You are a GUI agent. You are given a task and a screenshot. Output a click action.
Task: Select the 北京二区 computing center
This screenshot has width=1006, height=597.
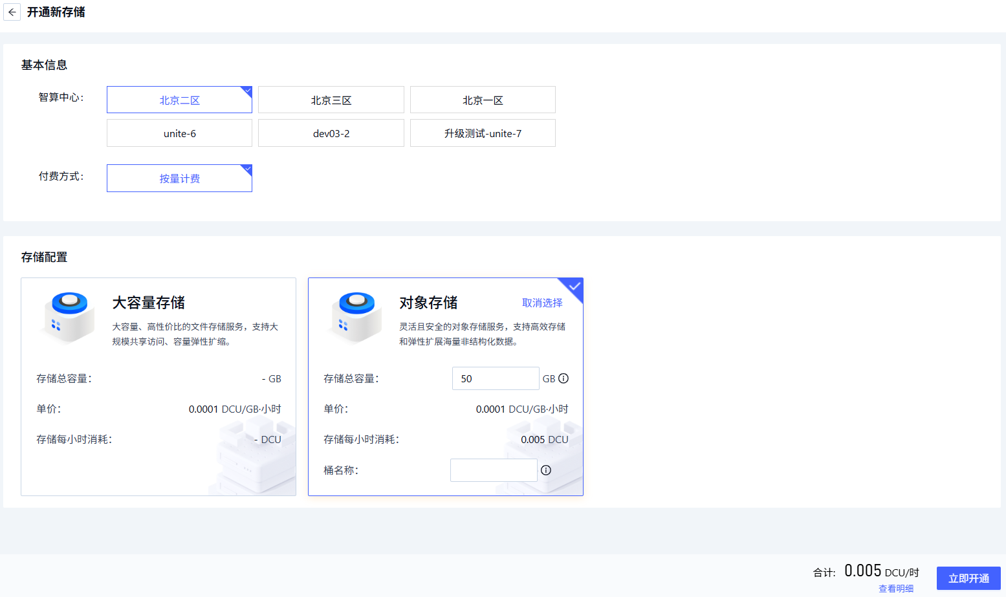coord(179,100)
